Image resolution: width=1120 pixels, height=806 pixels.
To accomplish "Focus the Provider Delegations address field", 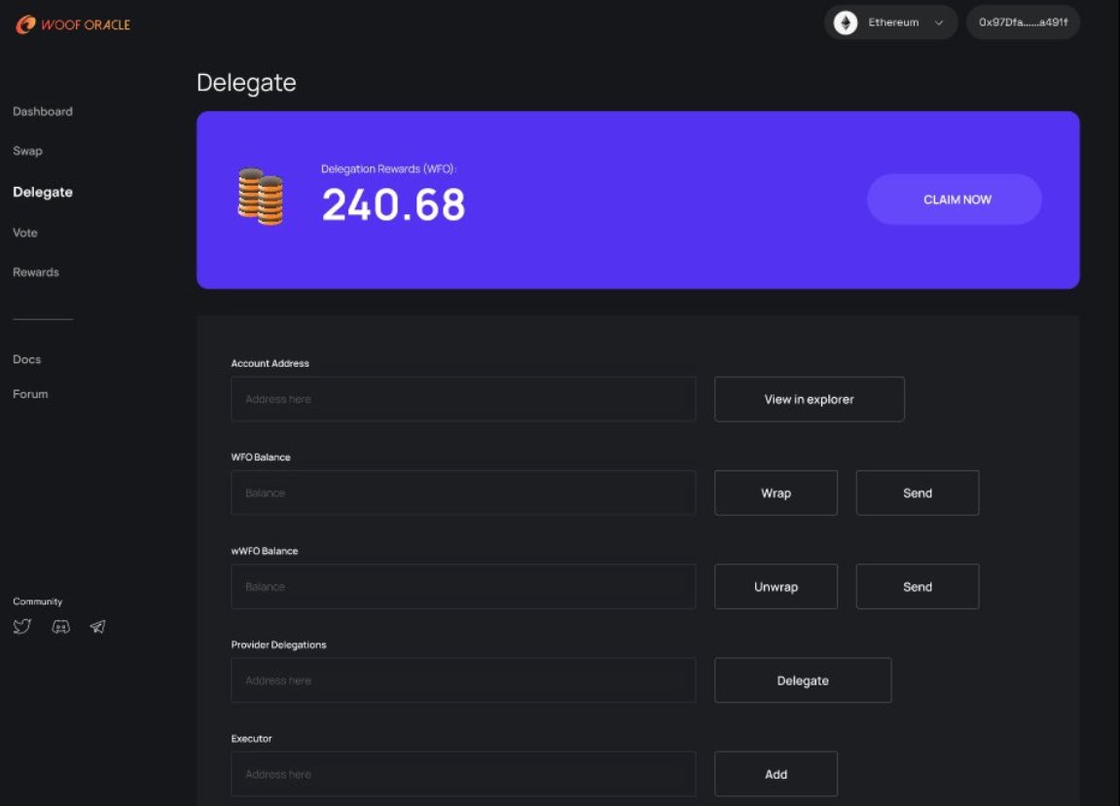I will point(463,680).
